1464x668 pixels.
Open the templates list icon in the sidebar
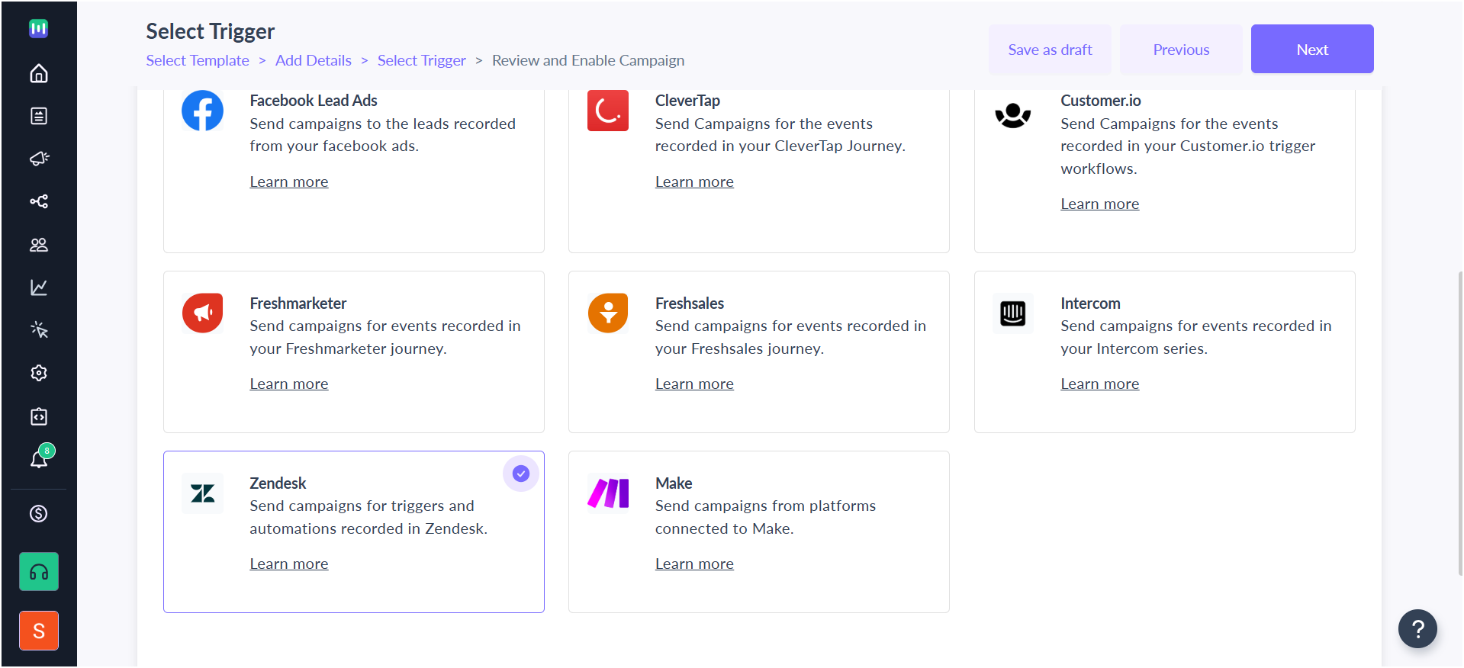pyautogui.click(x=39, y=116)
